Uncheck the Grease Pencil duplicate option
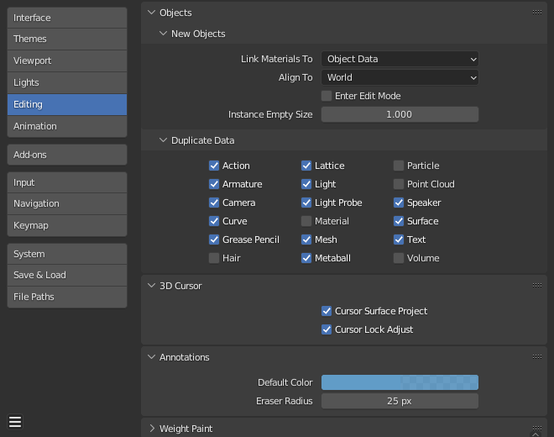554x437 pixels. [214, 240]
